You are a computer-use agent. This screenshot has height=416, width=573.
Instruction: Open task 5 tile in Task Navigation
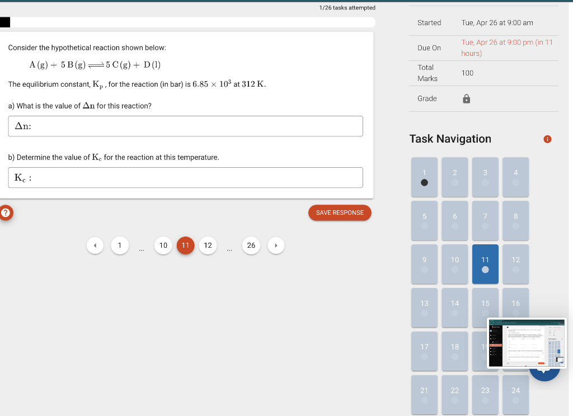424,221
